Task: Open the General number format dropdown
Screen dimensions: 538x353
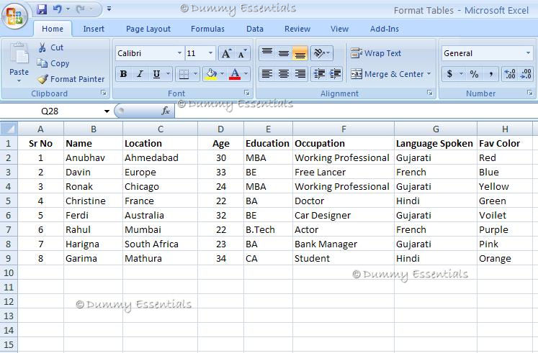Action: click(528, 53)
